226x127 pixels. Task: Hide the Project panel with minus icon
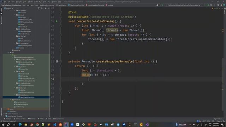click(49, 8)
